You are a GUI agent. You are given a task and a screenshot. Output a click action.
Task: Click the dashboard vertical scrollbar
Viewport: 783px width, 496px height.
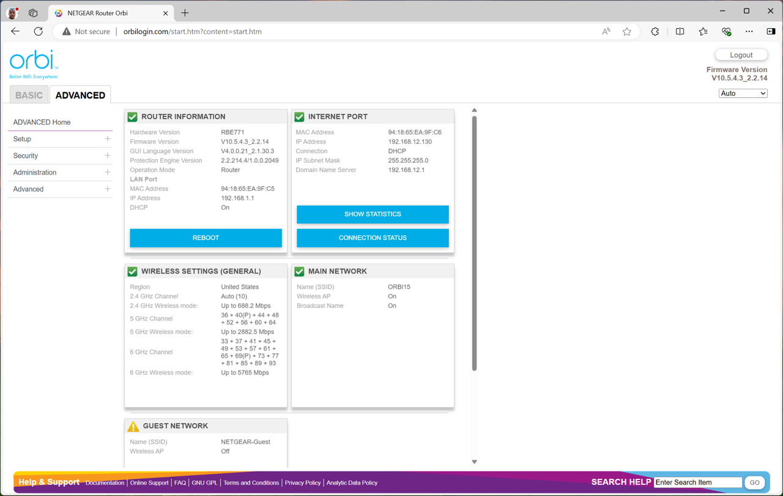tap(474, 243)
